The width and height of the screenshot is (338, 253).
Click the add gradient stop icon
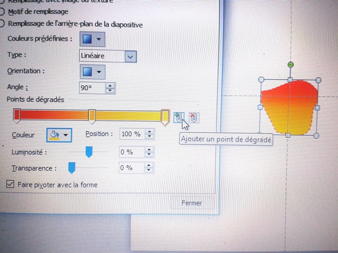tap(179, 117)
